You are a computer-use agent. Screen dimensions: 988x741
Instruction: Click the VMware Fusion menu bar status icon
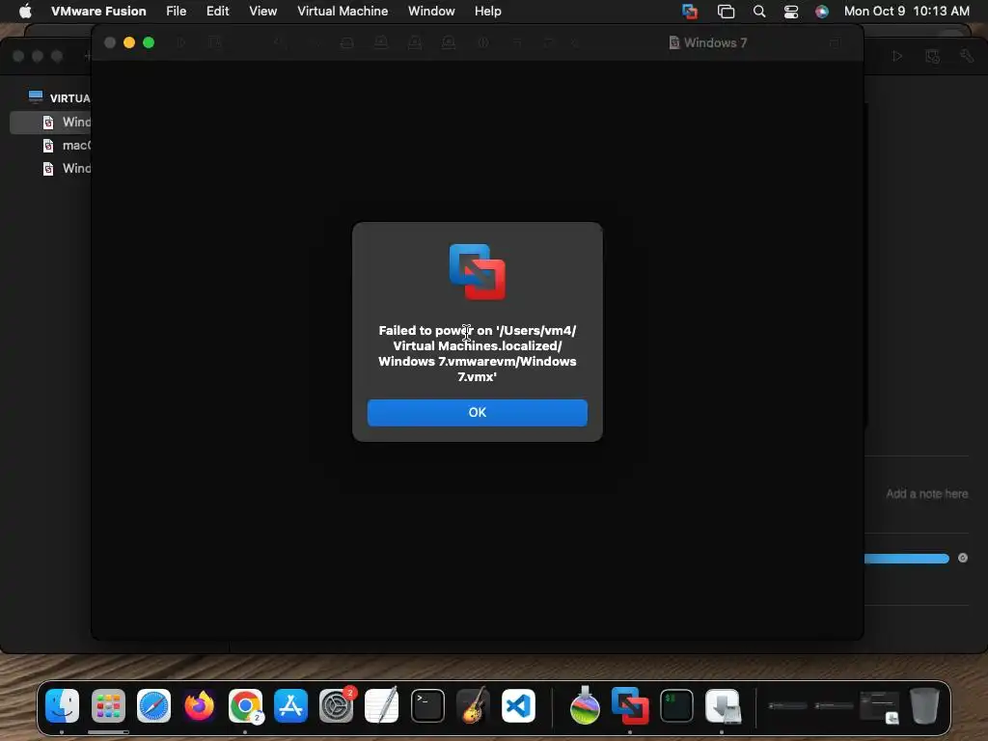[x=690, y=11]
